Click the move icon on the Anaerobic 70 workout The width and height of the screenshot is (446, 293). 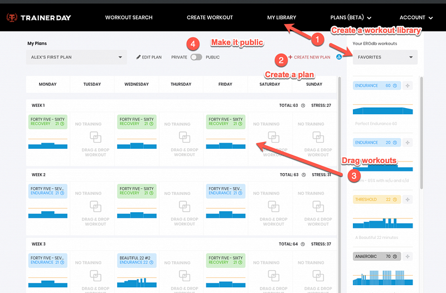click(408, 256)
